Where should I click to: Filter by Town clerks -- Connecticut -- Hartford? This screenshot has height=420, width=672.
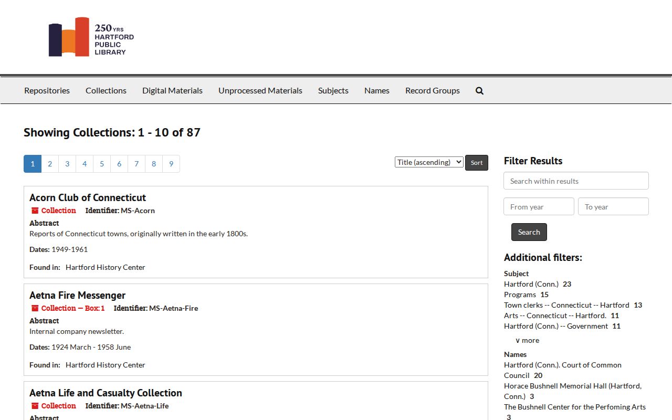pyautogui.click(x=566, y=305)
